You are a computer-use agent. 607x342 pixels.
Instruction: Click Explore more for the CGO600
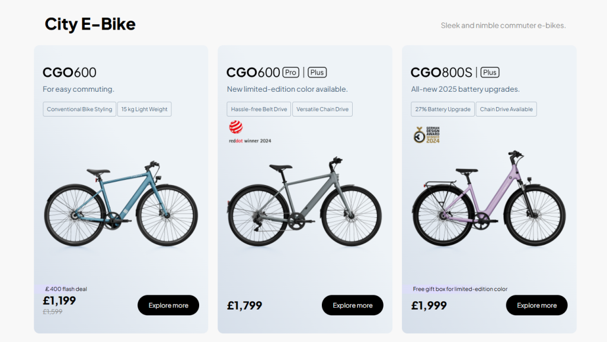click(168, 305)
